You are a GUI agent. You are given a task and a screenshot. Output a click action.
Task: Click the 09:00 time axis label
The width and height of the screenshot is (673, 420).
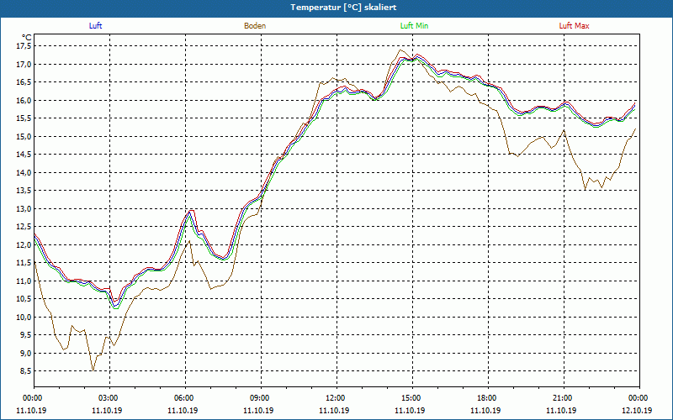pos(261,398)
